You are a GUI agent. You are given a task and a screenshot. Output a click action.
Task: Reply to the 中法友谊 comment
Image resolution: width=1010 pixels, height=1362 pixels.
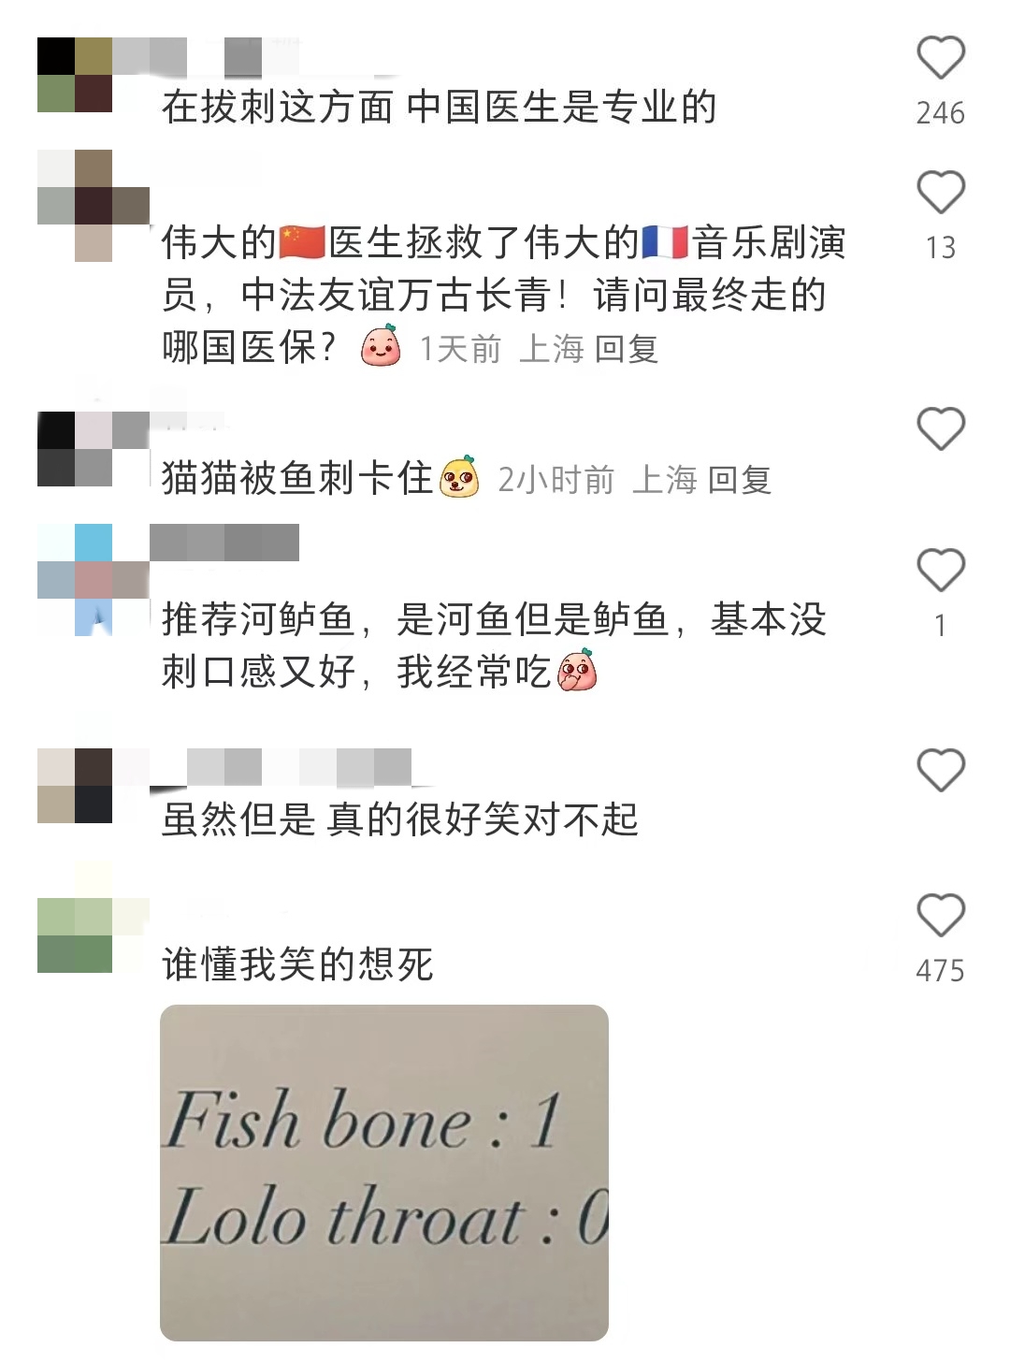[627, 349]
